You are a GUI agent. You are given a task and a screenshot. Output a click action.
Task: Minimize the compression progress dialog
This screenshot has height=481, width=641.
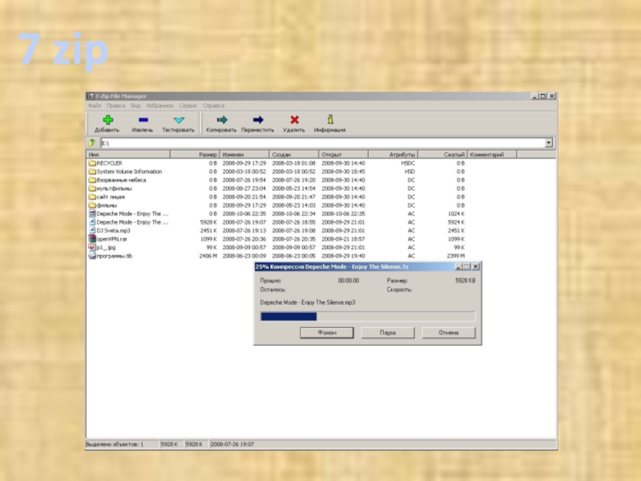point(458,267)
